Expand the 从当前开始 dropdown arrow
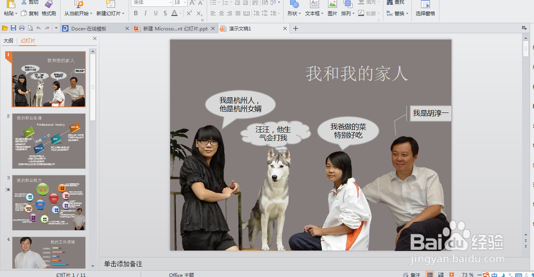Image resolution: width=534 pixels, height=277 pixels. 91,14
